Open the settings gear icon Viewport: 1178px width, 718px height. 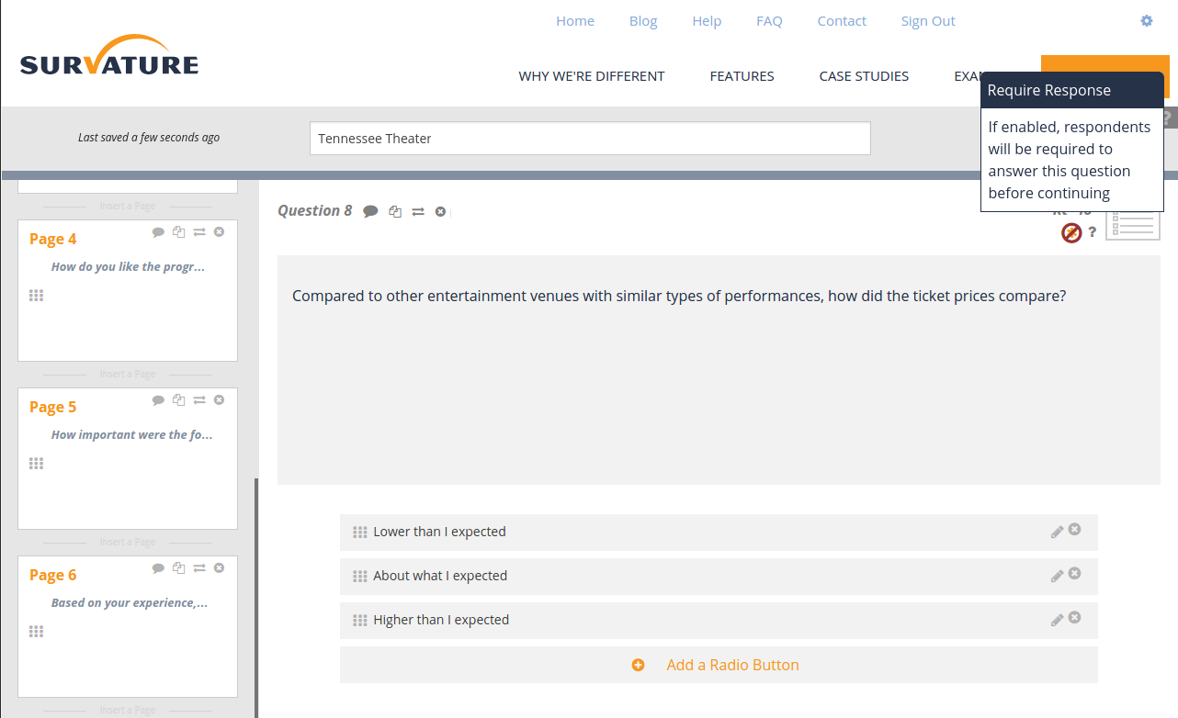1147,20
